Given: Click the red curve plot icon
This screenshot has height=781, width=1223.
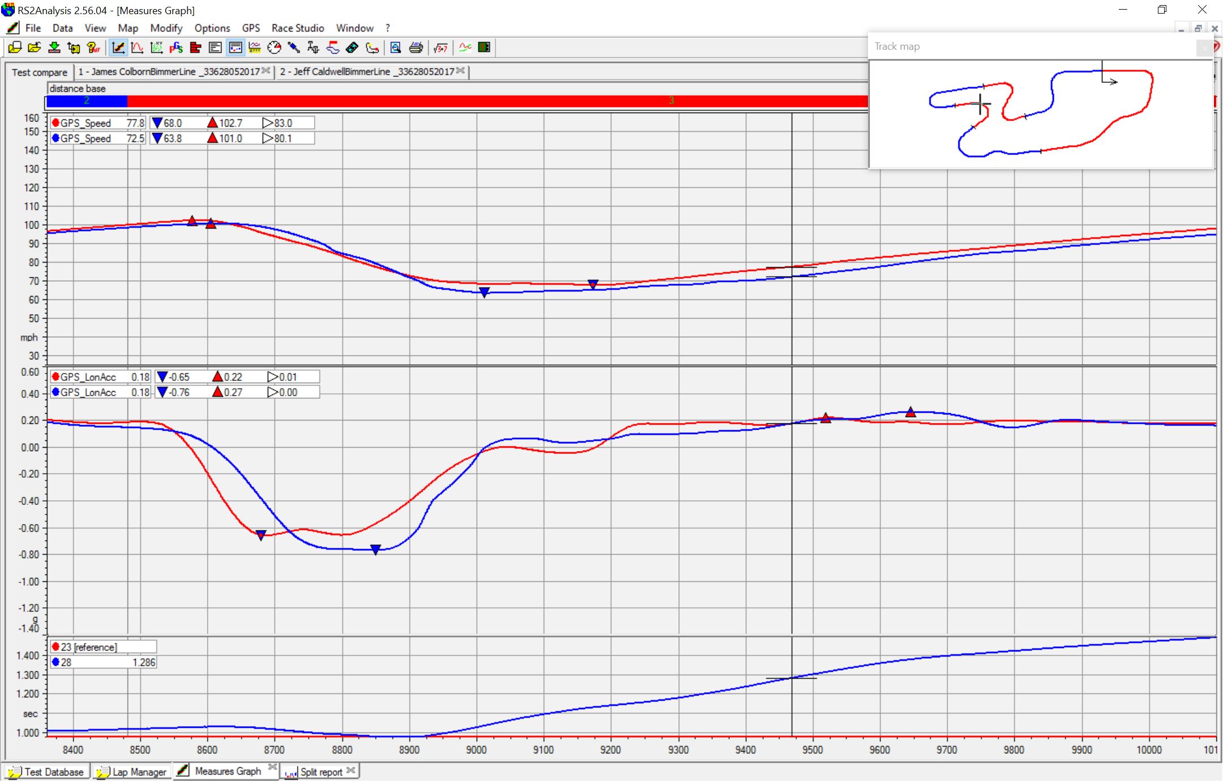Looking at the screenshot, I should pyautogui.click(x=137, y=48).
